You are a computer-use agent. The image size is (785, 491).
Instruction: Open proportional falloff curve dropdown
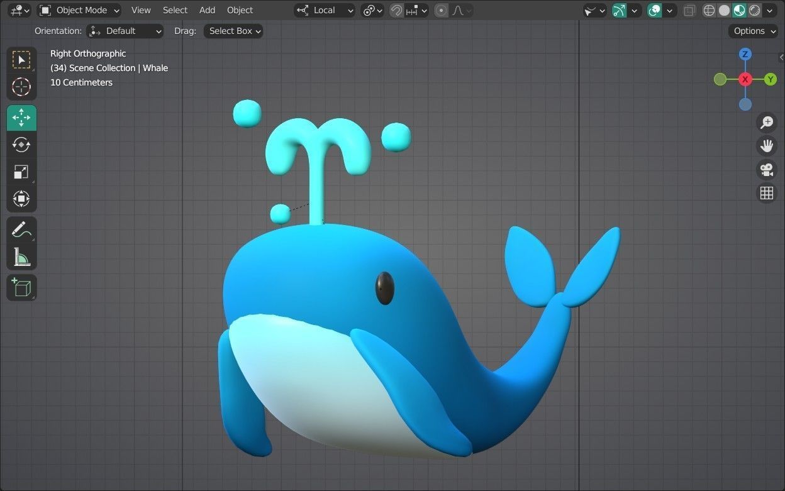462,10
